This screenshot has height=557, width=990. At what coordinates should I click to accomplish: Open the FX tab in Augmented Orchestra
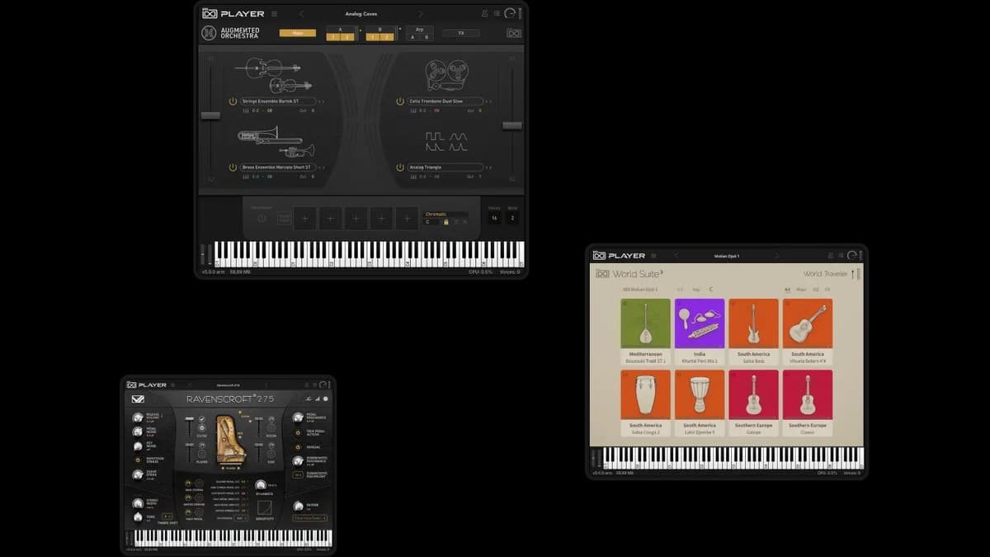coord(461,33)
